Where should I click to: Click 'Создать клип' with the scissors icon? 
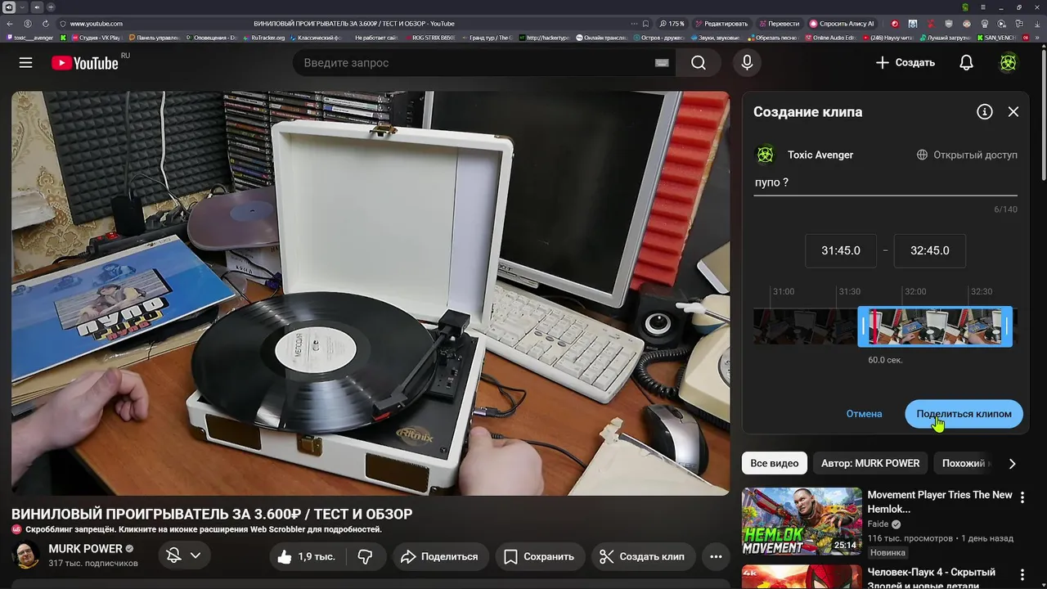click(x=643, y=556)
